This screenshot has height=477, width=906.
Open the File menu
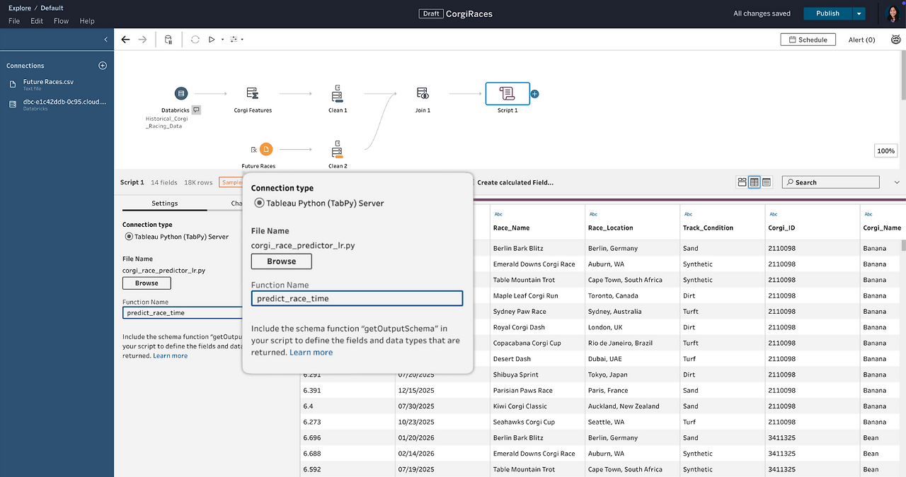[x=14, y=21]
